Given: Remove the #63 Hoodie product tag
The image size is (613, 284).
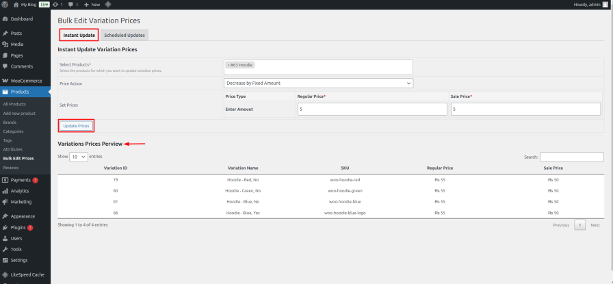Looking at the screenshot, I should [x=229, y=65].
